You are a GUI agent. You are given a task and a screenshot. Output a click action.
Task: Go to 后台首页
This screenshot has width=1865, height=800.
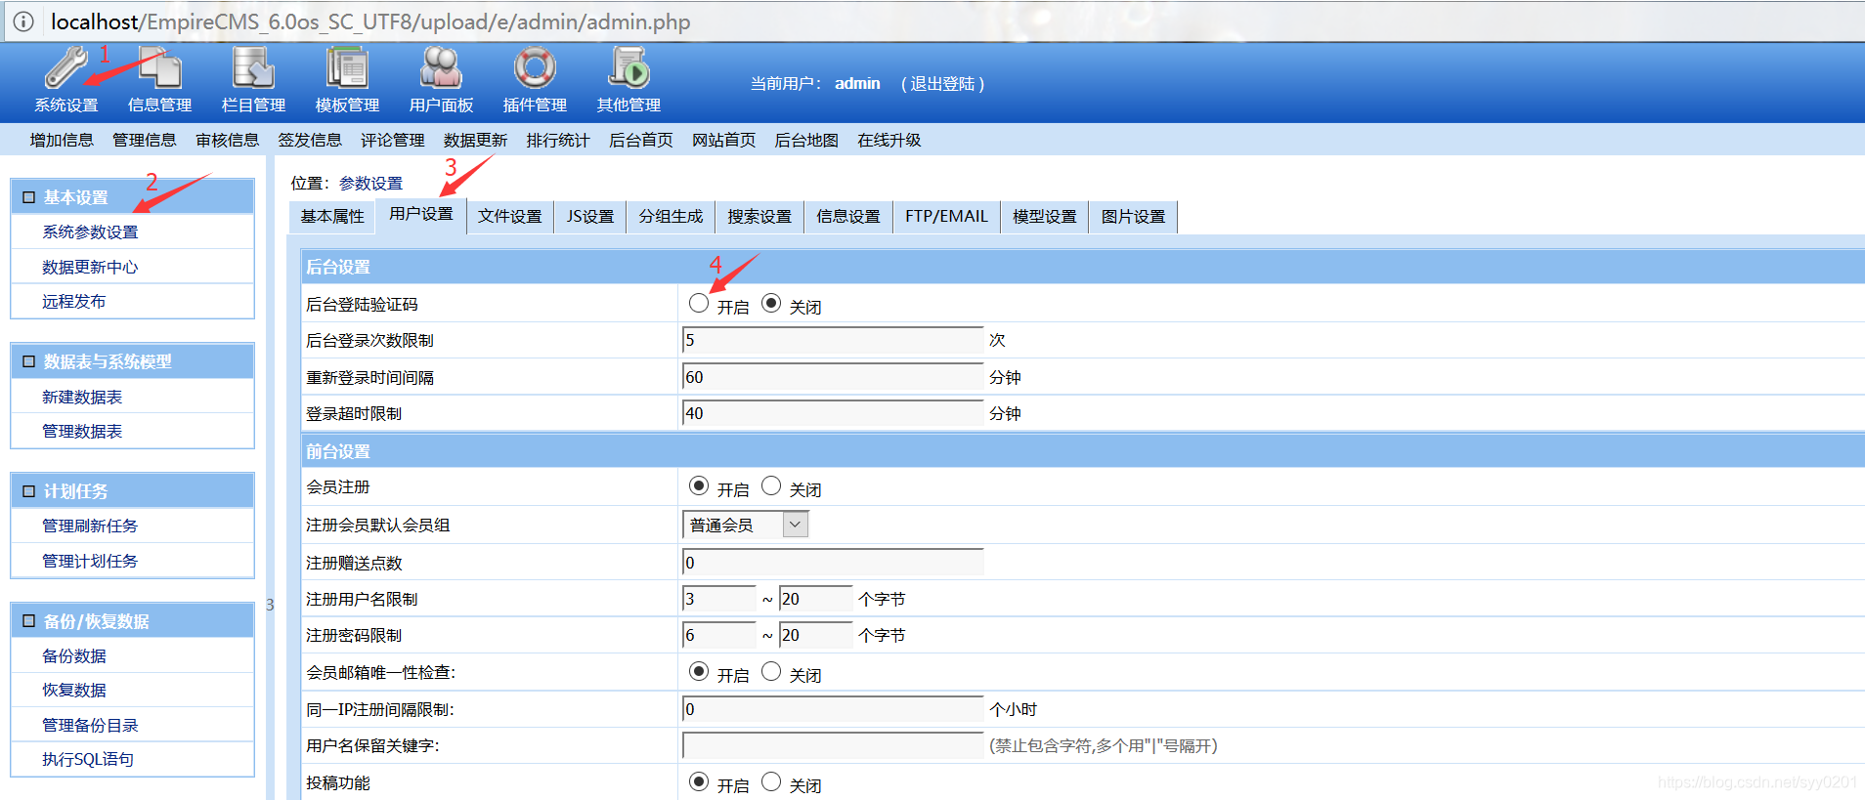click(641, 141)
